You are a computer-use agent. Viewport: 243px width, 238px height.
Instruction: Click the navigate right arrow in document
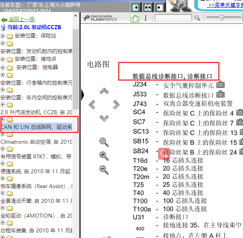coord(116,105)
